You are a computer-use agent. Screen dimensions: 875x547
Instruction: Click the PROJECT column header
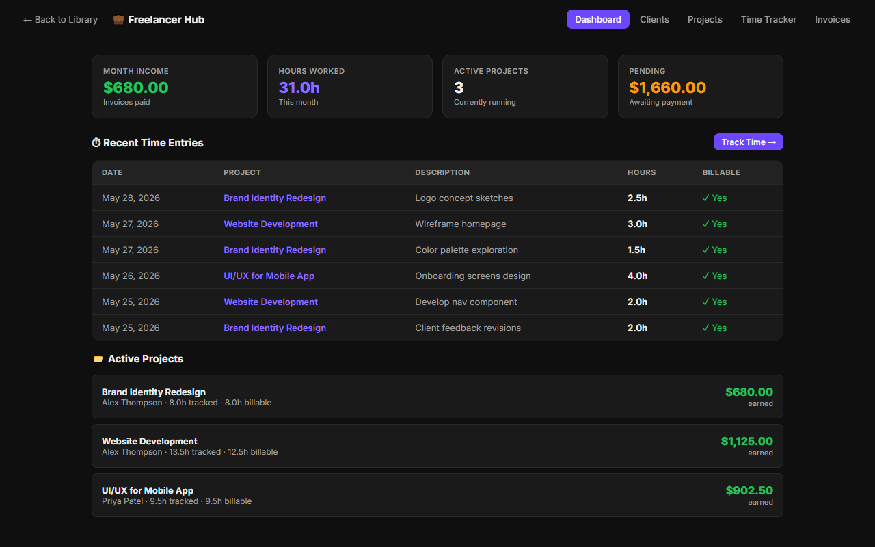[x=242, y=172]
